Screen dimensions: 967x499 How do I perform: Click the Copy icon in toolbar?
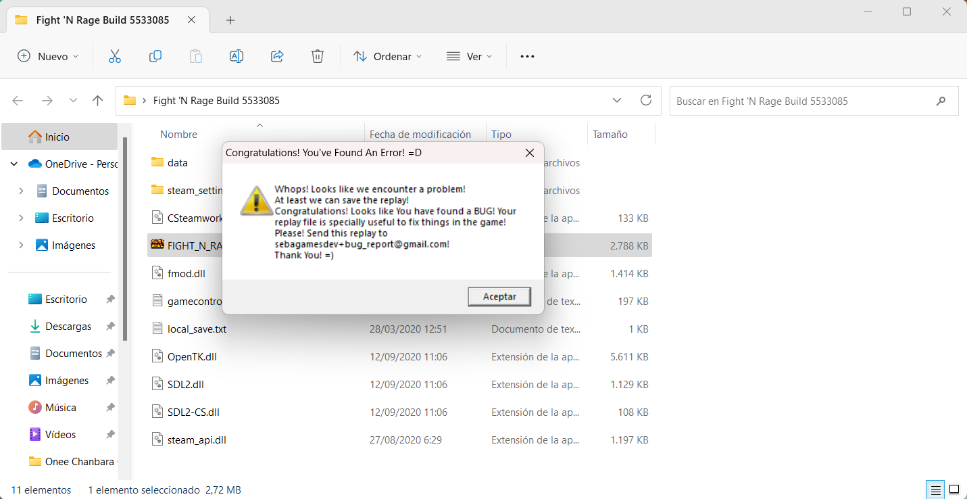(155, 57)
